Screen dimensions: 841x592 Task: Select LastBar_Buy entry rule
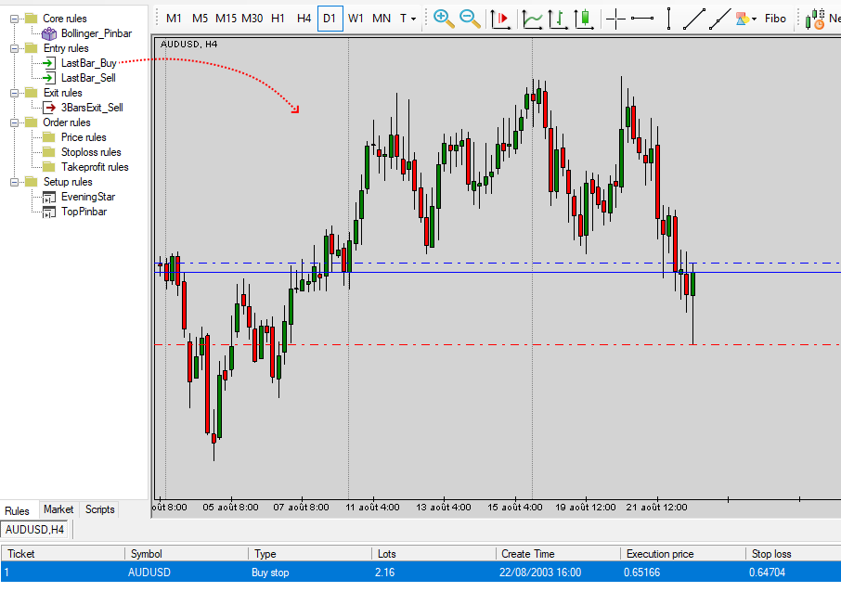88,63
